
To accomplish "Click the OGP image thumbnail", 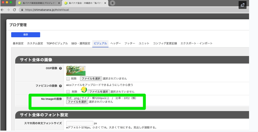I will point(76,71).
